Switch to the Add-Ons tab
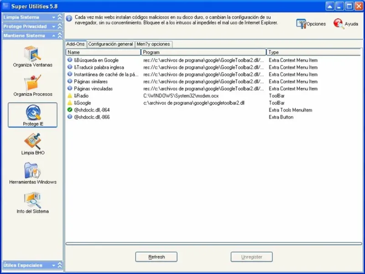Image resolution: width=365 pixels, height=274 pixels. [x=75, y=44]
